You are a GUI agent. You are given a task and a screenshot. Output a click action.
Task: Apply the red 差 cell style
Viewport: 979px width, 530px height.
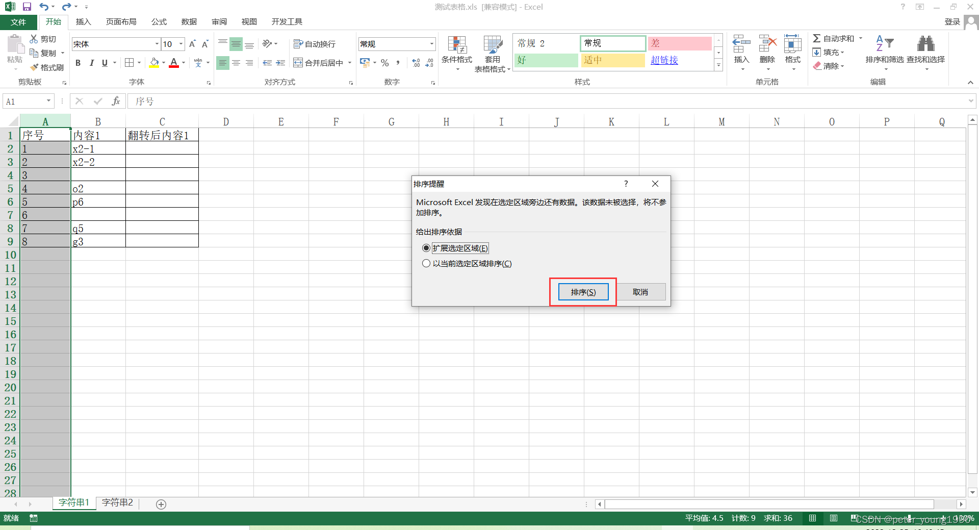[680, 43]
